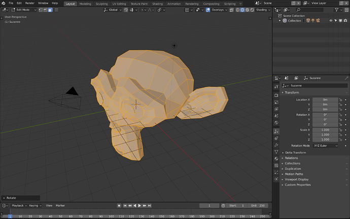Click the End frame 250 field
The image size is (350, 219).
click(x=258, y=206)
